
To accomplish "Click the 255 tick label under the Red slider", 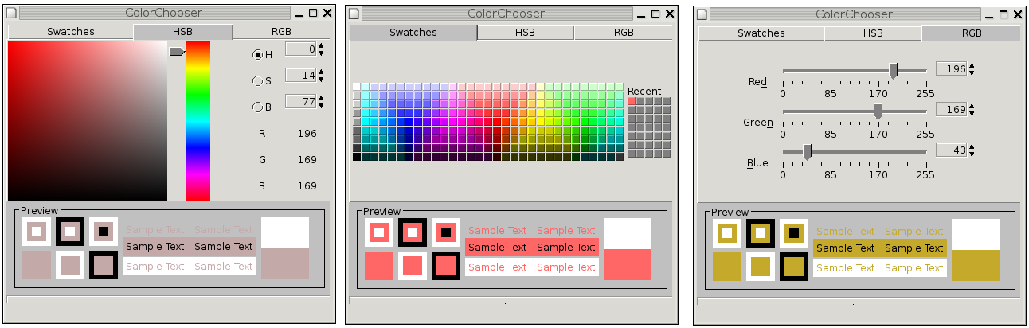I will pyautogui.click(x=925, y=94).
